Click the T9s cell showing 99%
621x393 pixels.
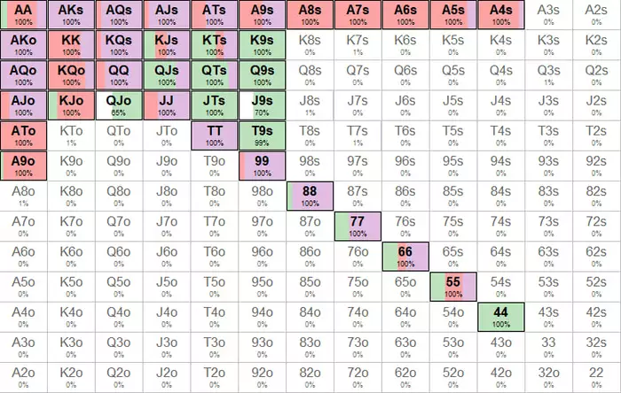[262, 136]
